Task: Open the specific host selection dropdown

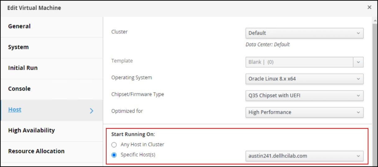Action: (x=304, y=156)
